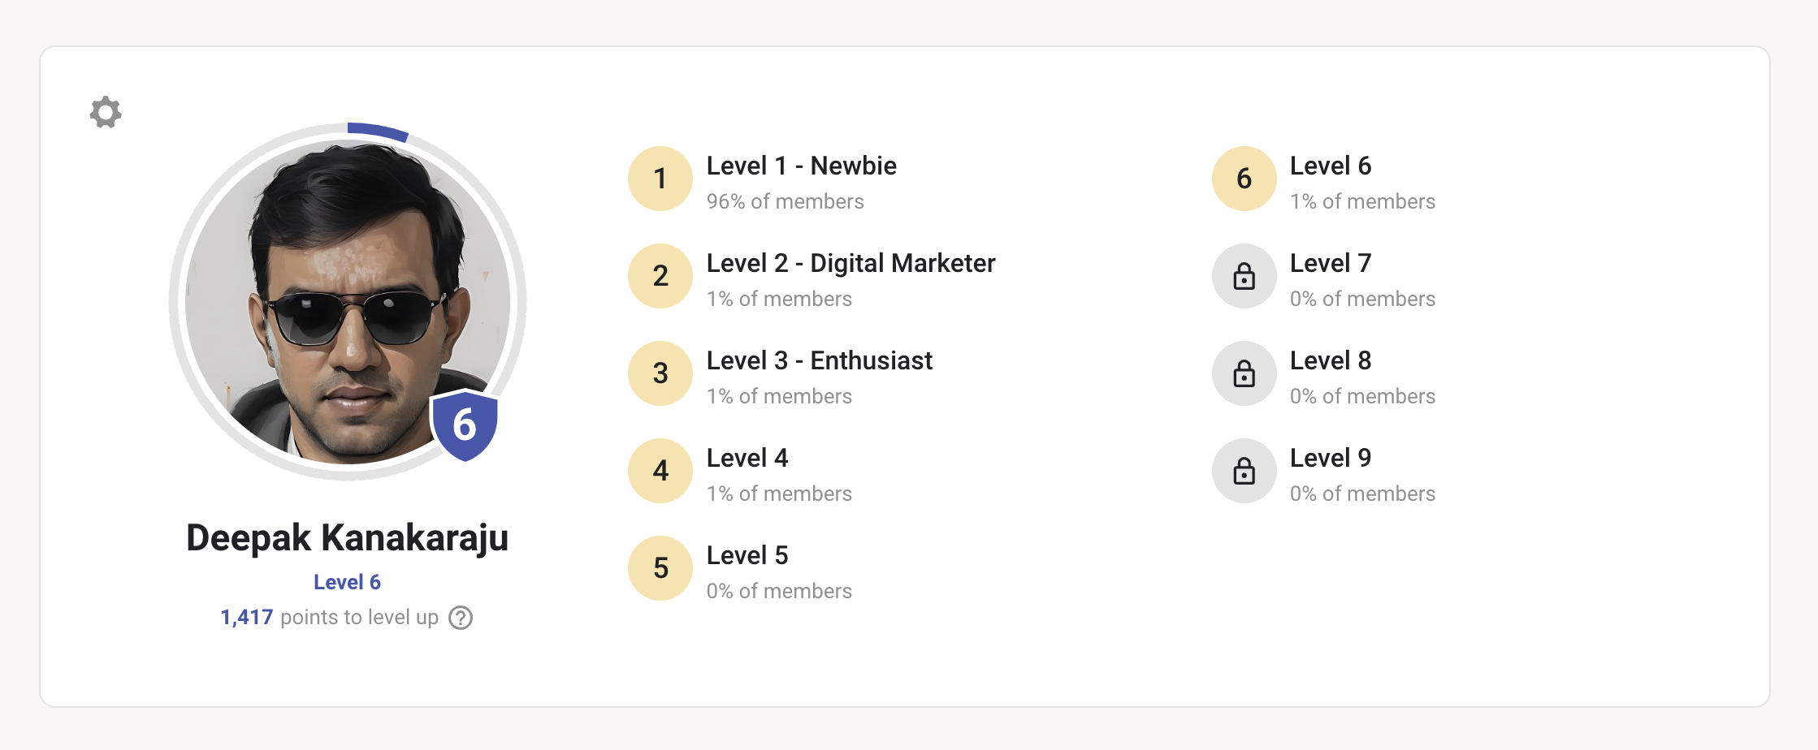The image size is (1818, 750).
Task: Click the yellow number 6 badge
Action: pos(1244,179)
